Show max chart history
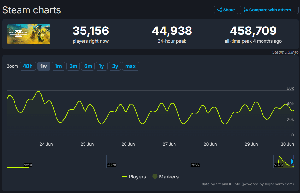 click(131, 66)
